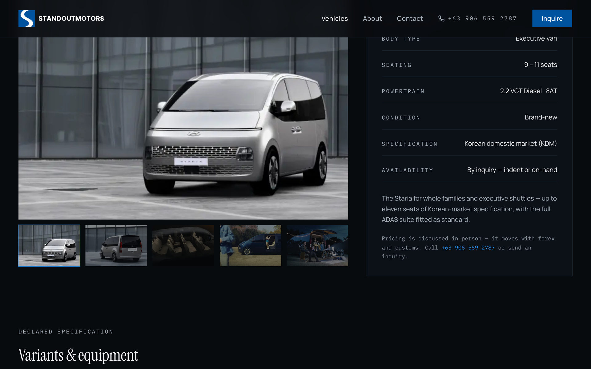Click the STANDOUTMOTORS brand name
Image resolution: width=591 pixels, height=369 pixels.
tap(71, 18)
